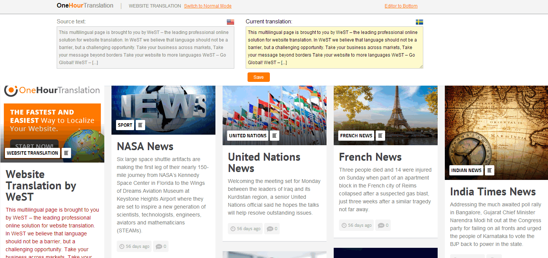Open the post format icon beside WEBSITE TRANSLATION tag

pyautogui.click(x=66, y=153)
